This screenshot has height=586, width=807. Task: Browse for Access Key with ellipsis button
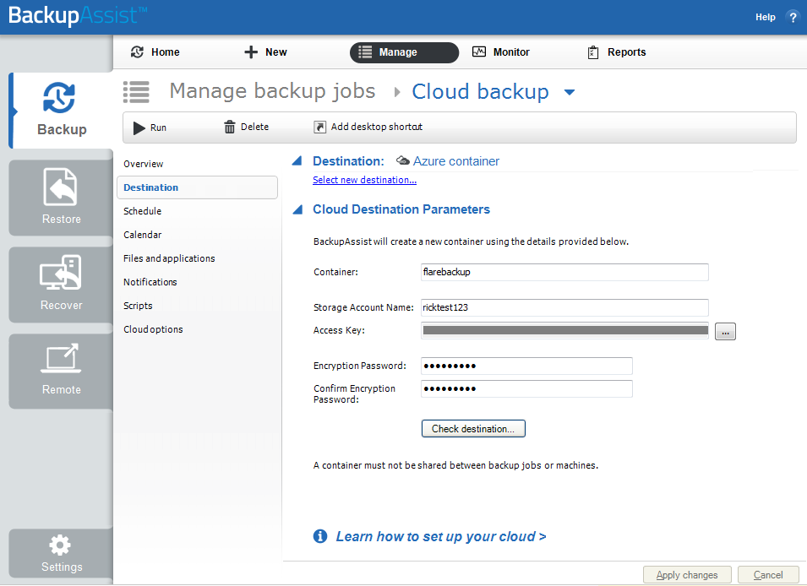[725, 332]
